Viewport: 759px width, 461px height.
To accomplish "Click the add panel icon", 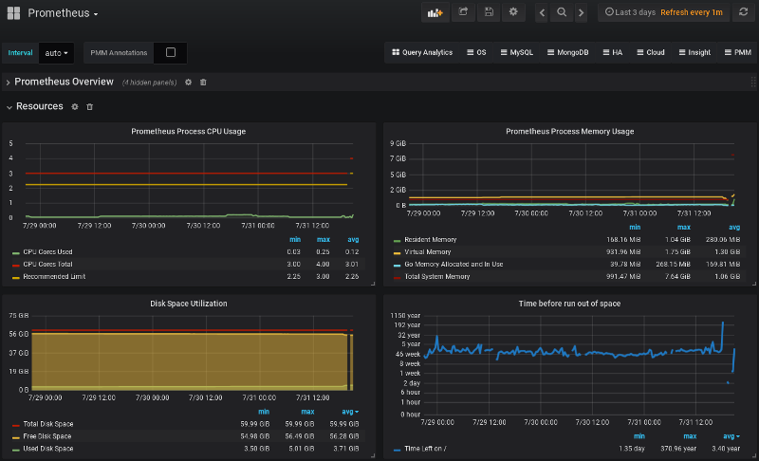I will [x=436, y=12].
